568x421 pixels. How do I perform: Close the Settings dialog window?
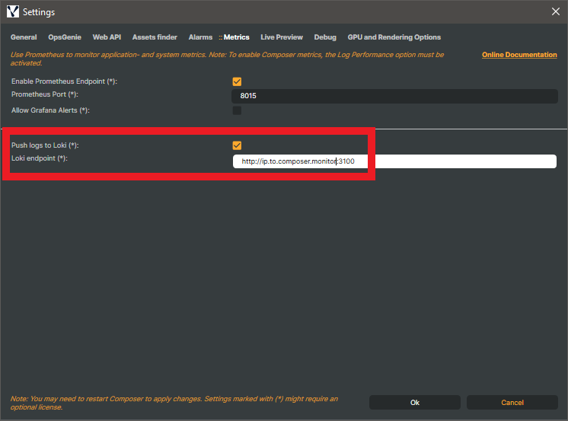(x=555, y=11)
